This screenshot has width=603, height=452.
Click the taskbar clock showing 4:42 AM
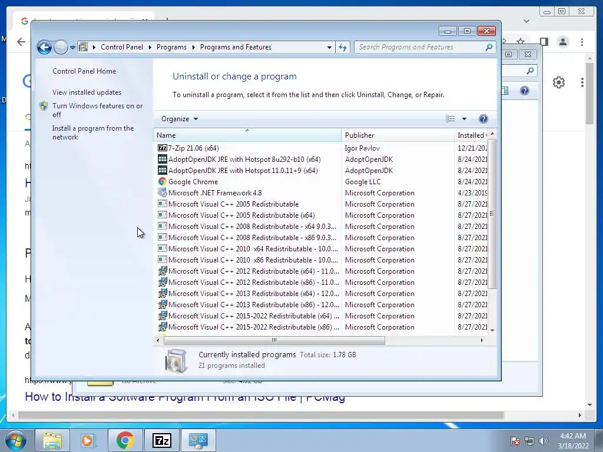573,441
